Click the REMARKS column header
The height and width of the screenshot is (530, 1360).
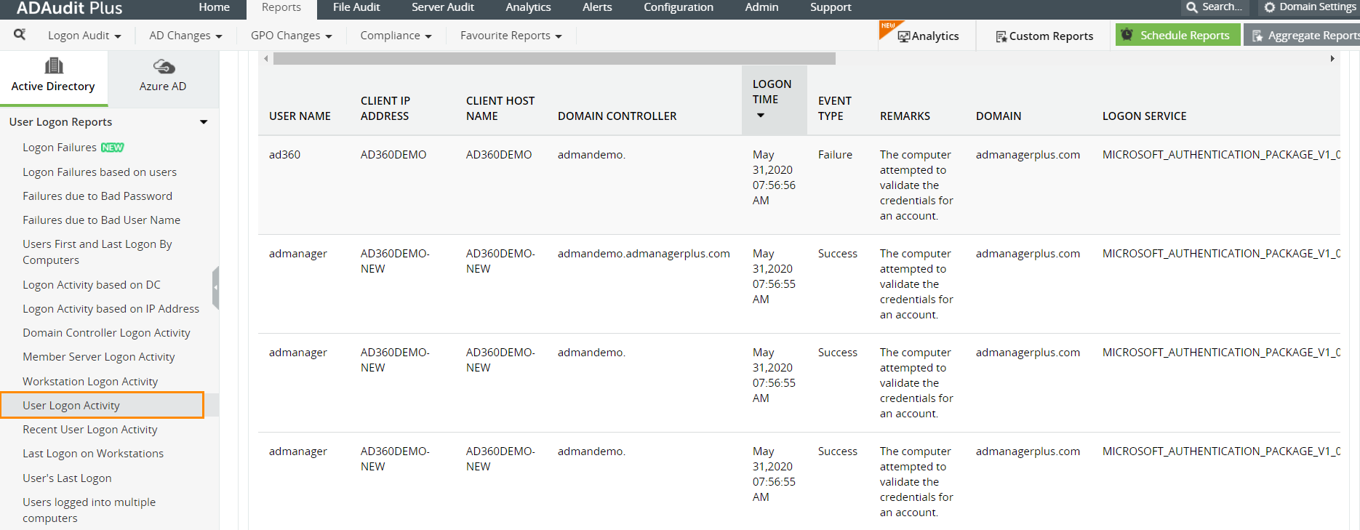(x=905, y=116)
